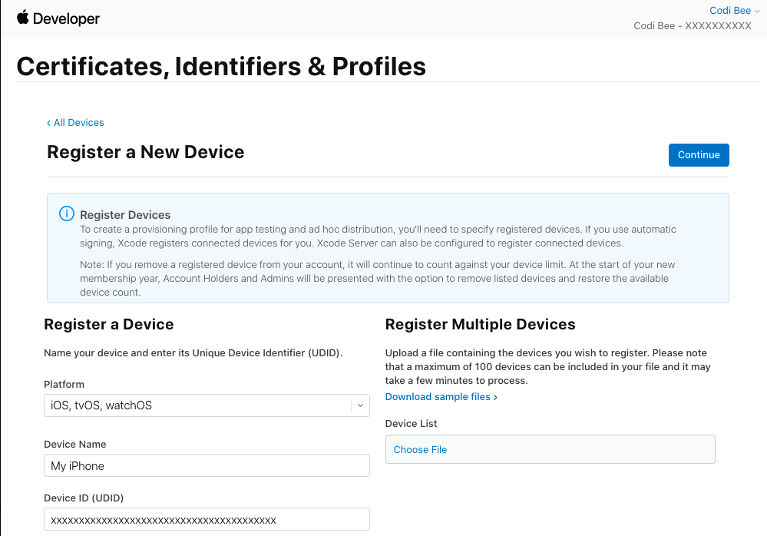This screenshot has width=767, height=536.
Task: Focus the Device Name field containing My iPhone
Action: click(207, 465)
